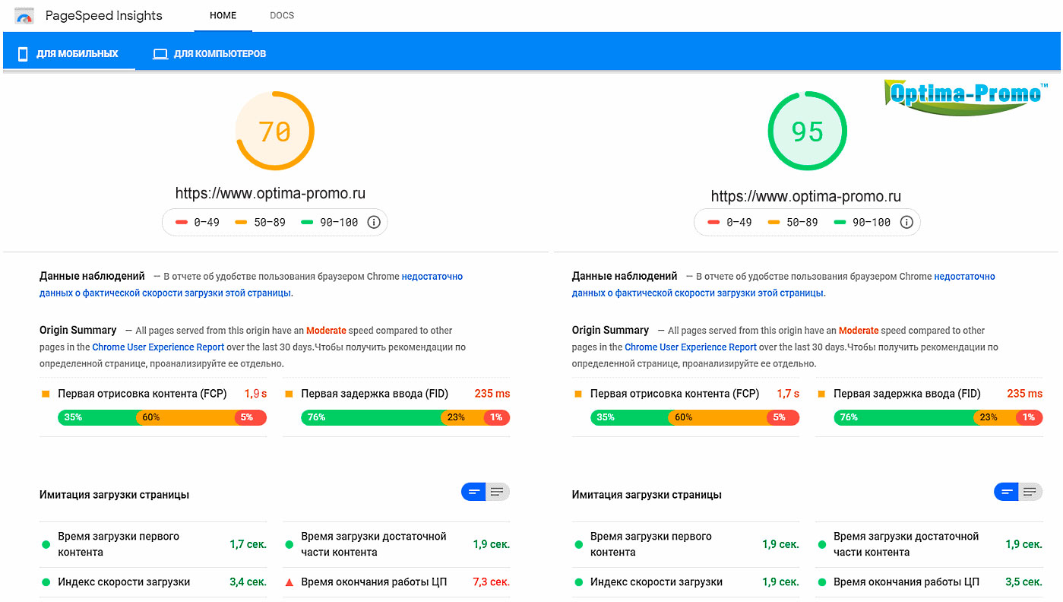Click the green dot beside Время окончания работы ЦП 3,5 сек.
Screen dimensions: 1063x602
821,582
